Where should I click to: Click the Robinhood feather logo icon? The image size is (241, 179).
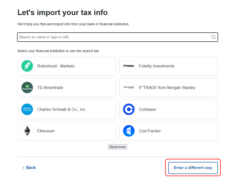click(27, 66)
